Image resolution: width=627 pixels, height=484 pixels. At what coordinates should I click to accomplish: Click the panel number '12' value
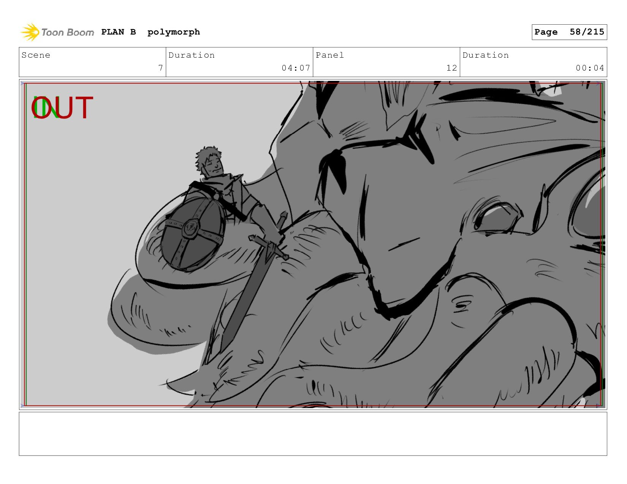click(x=452, y=68)
